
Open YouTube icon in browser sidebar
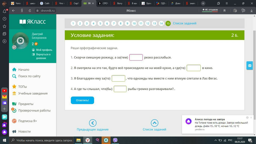click(4, 91)
